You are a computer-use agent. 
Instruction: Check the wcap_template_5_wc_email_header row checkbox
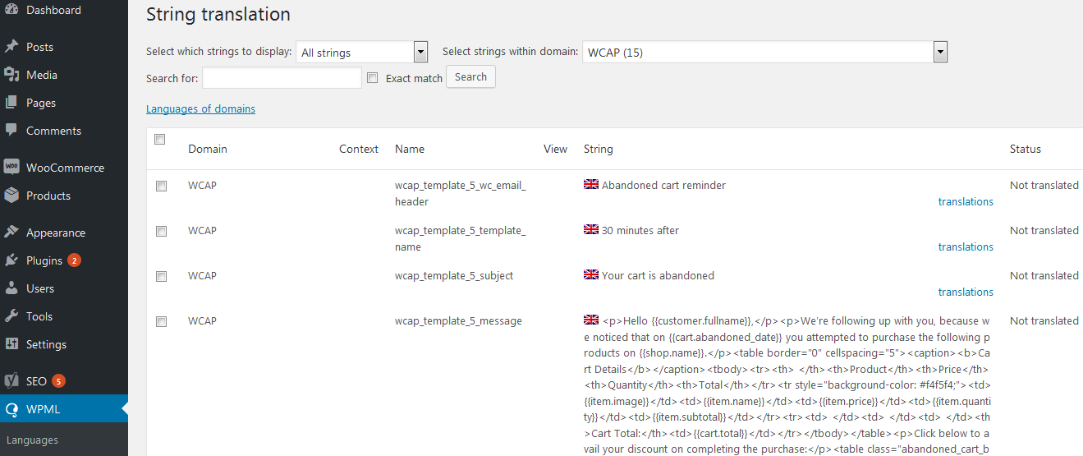162,187
